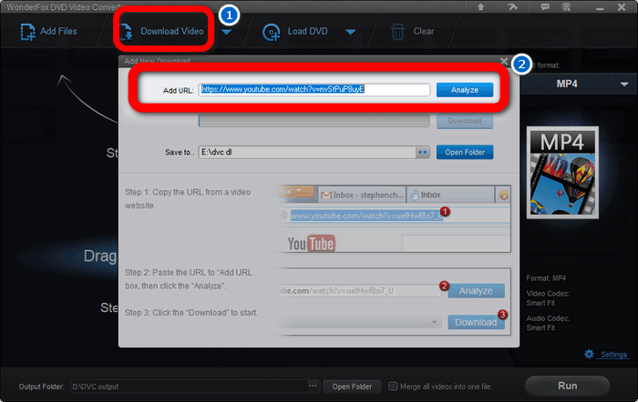Browse for Save to folder via dots button
The image size is (638, 402).
click(423, 152)
